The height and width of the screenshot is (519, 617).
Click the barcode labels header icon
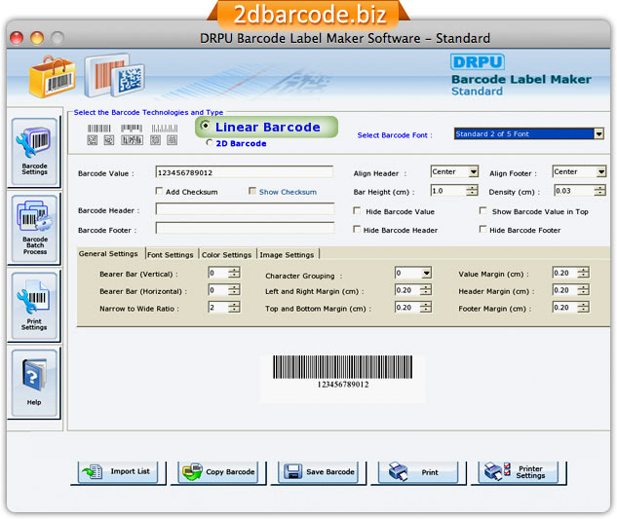coord(114,76)
